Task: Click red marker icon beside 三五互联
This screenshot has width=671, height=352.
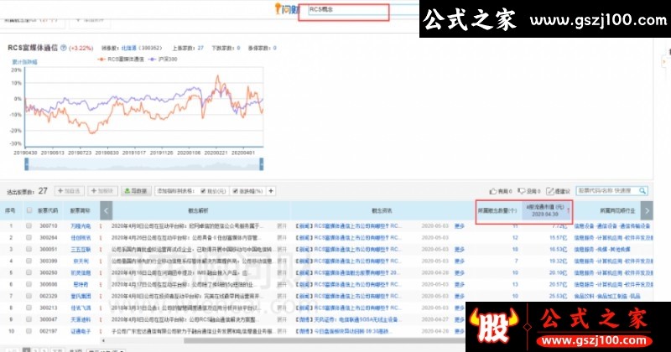Action: [x=101, y=249]
